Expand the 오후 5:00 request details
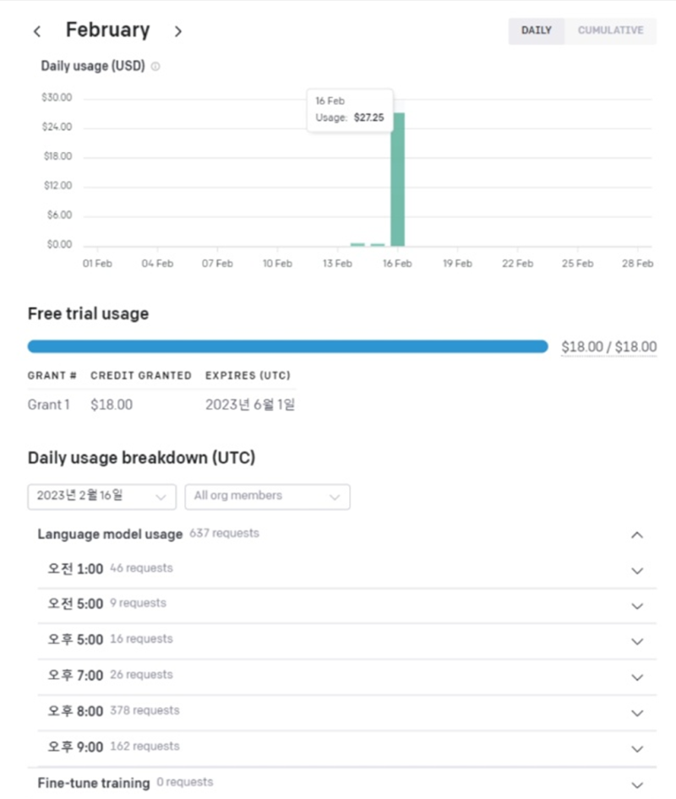This screenshot has width=676, height=799. click(x=636, y=642)
